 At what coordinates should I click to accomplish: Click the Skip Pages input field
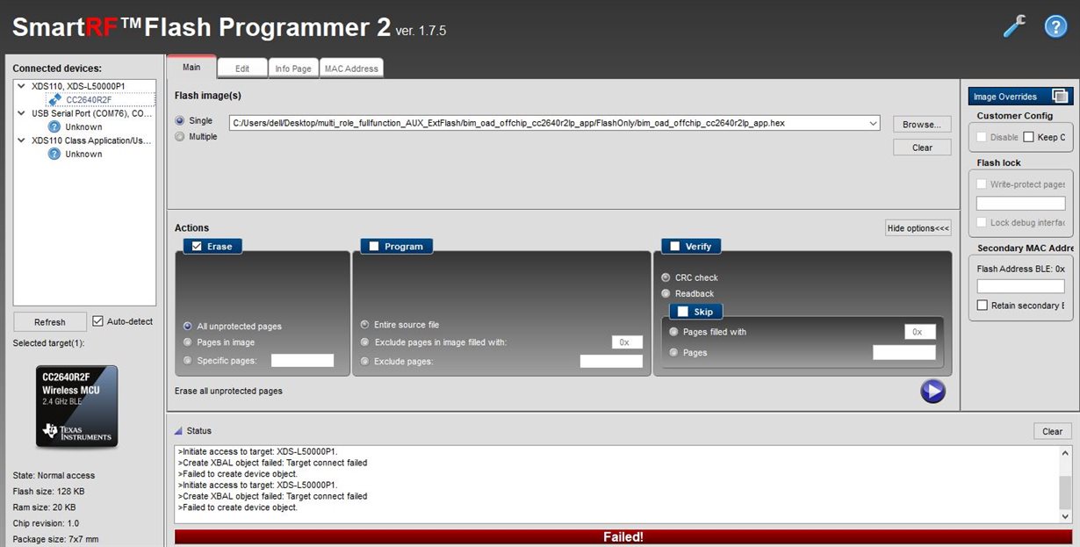point(904,352)
